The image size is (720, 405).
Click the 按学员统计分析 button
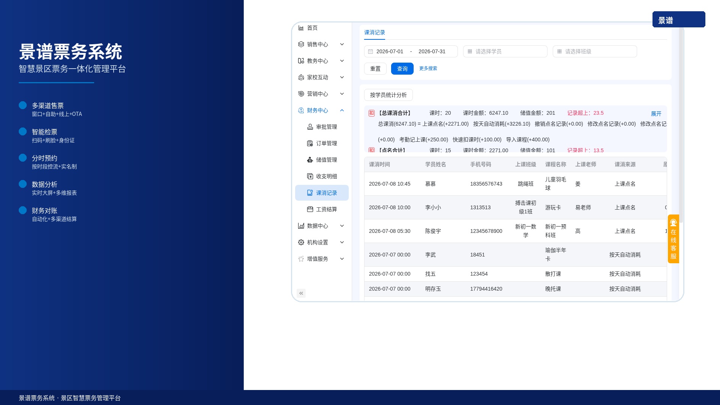[388, 95]
